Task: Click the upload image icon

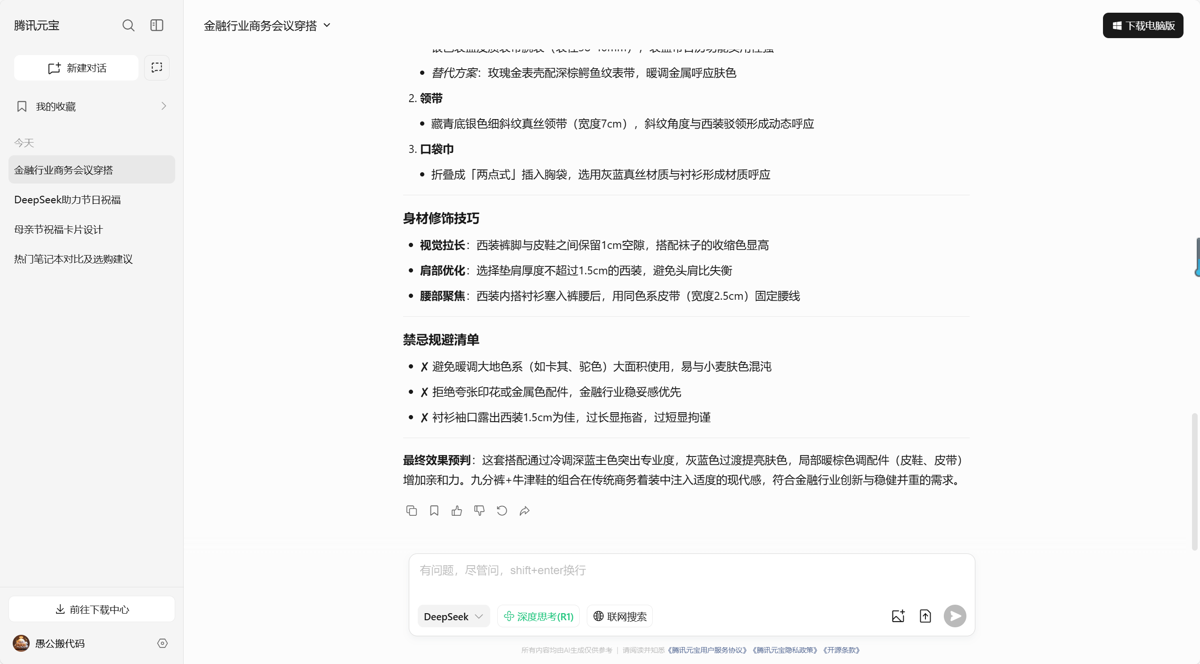Action: tap(898, 616)
